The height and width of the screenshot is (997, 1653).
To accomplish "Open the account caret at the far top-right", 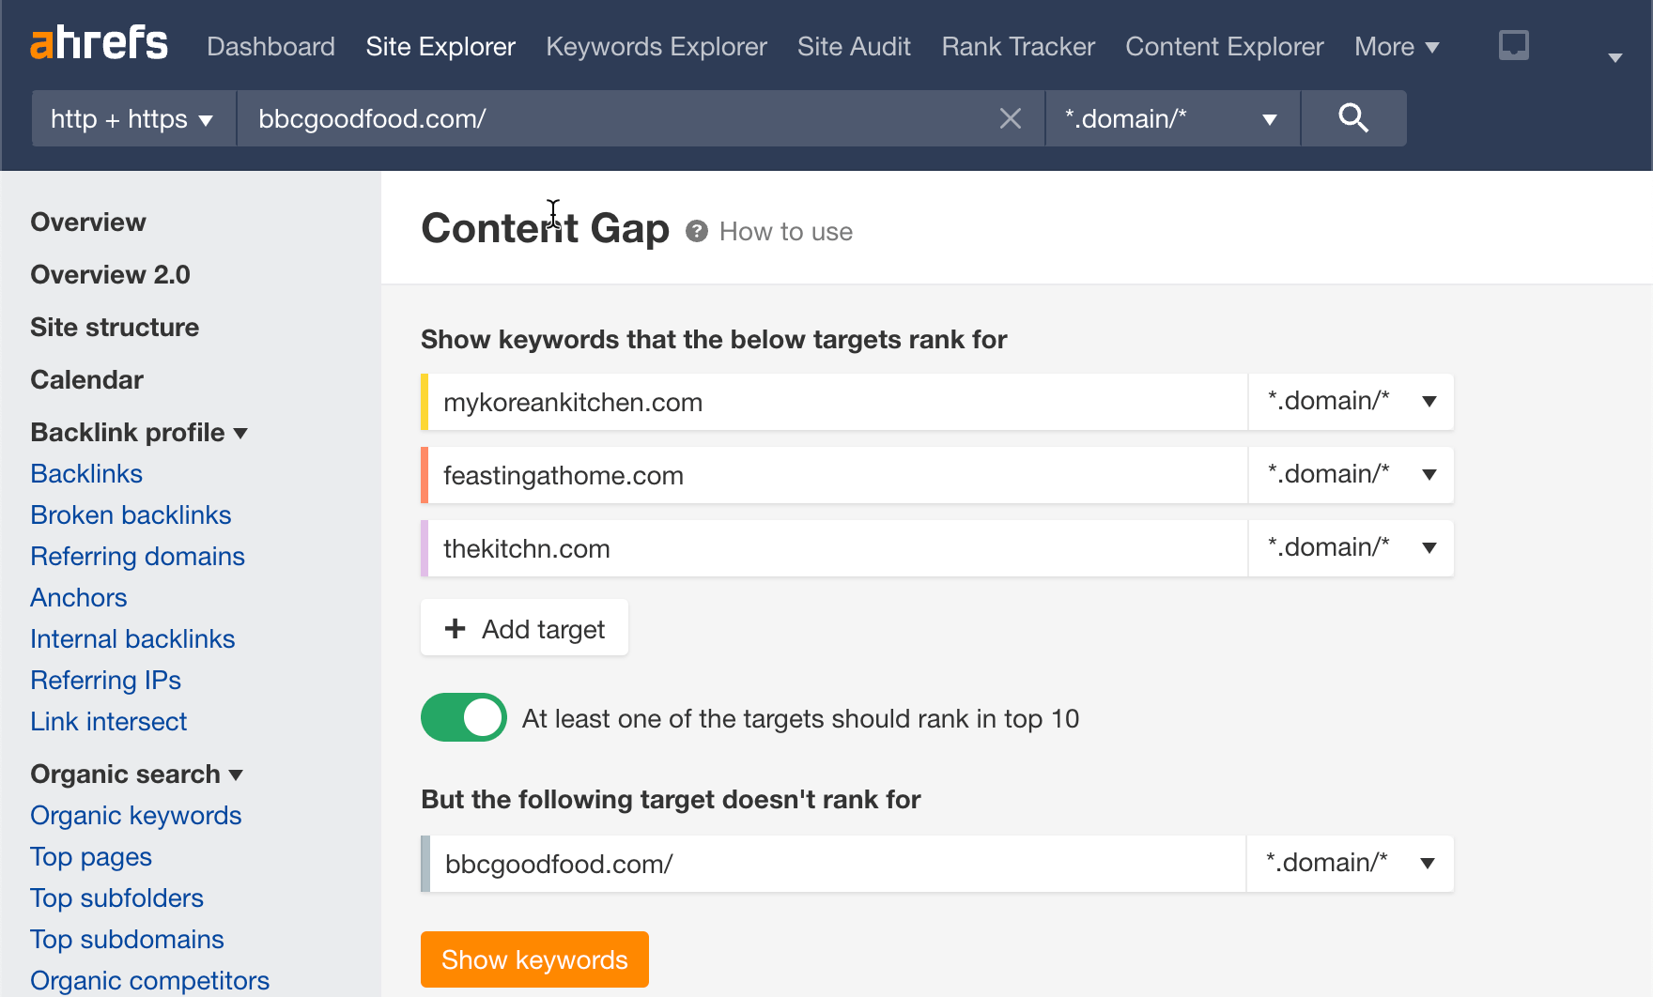I will click(1616, 56).
